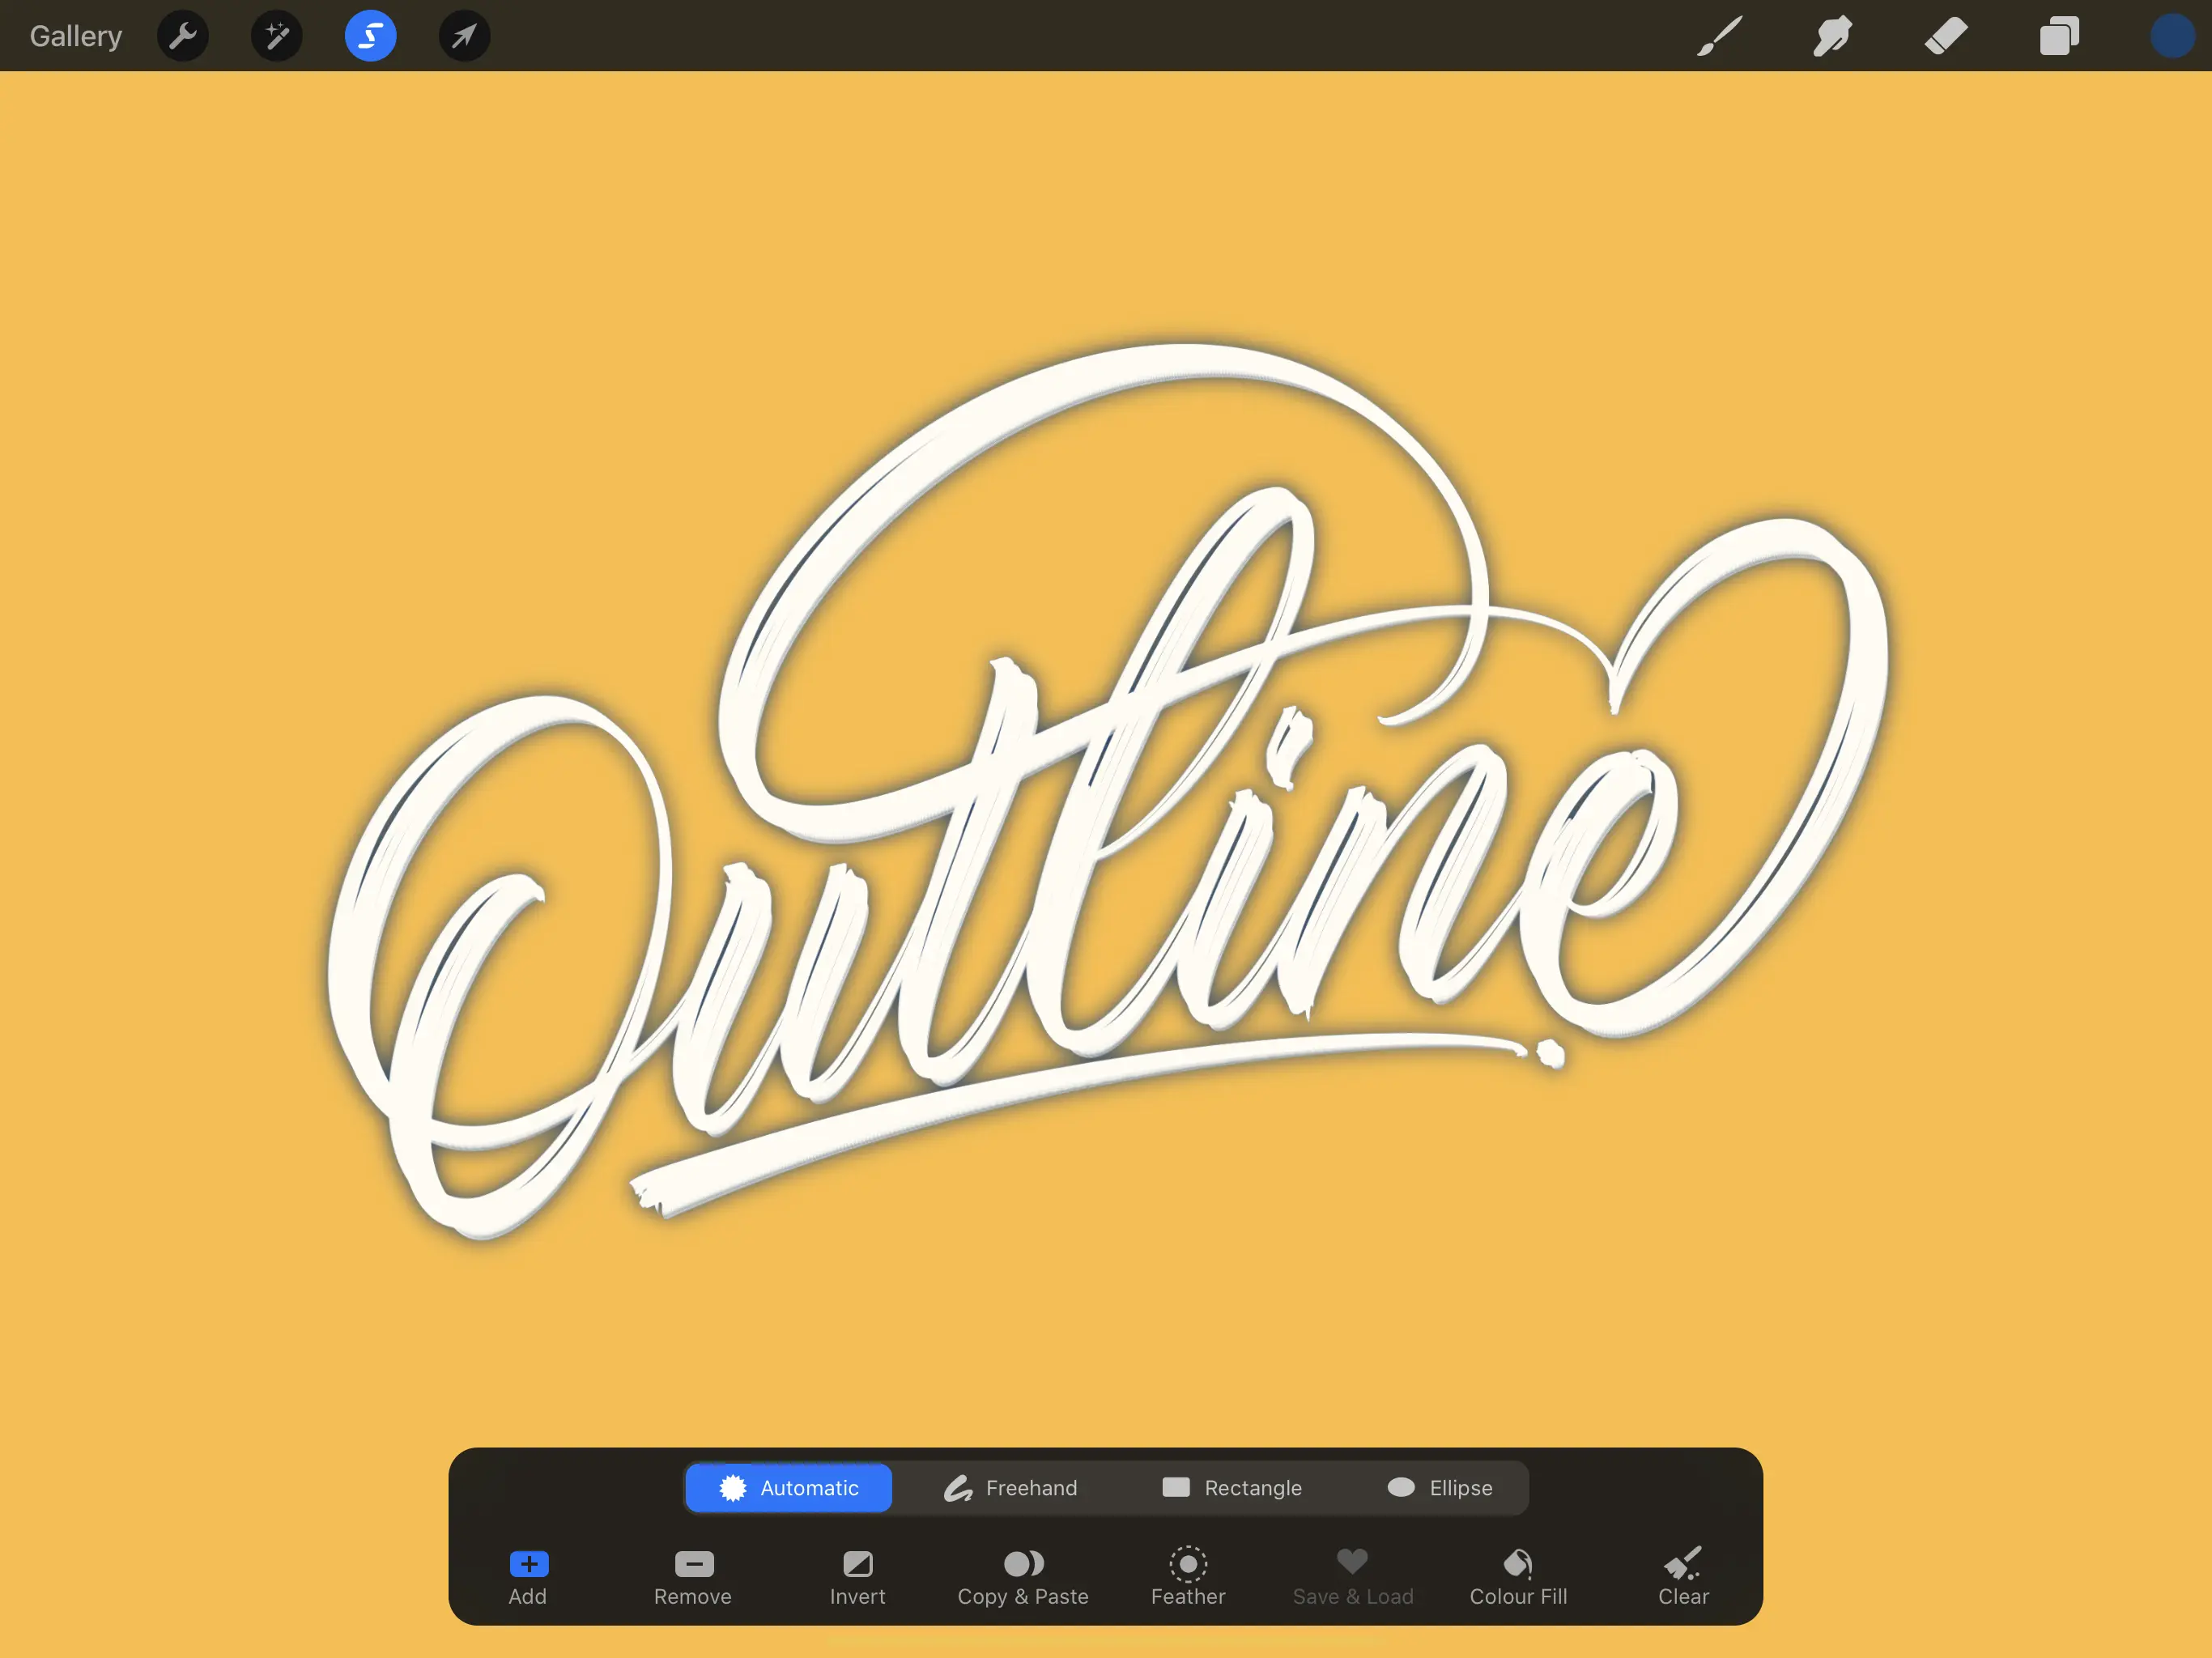The image size is (2212, 1658).
Task: Invert the selection
Action: click(x=858, y=1578)
